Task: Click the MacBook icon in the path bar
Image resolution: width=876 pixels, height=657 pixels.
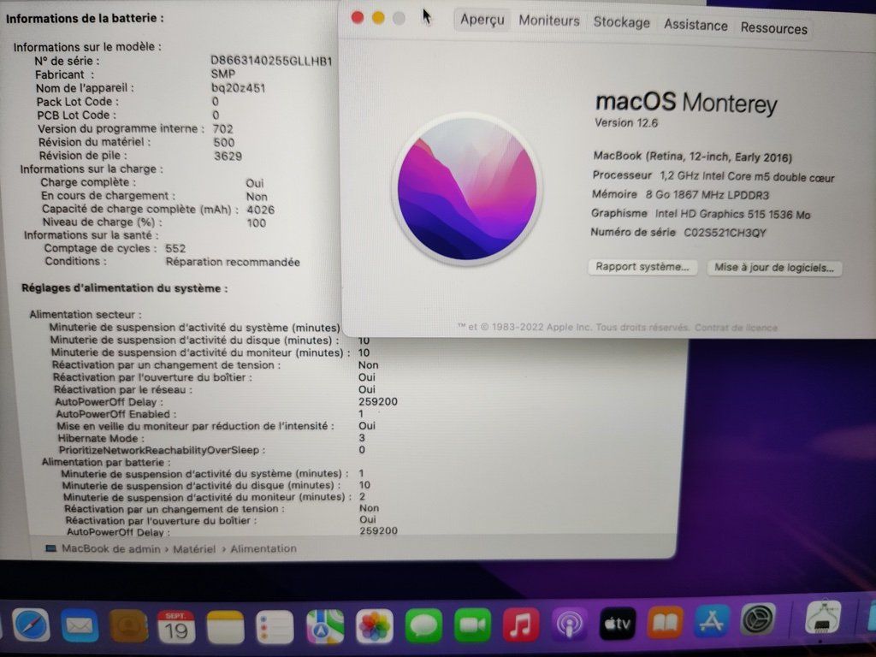Action: pos(50,548)
